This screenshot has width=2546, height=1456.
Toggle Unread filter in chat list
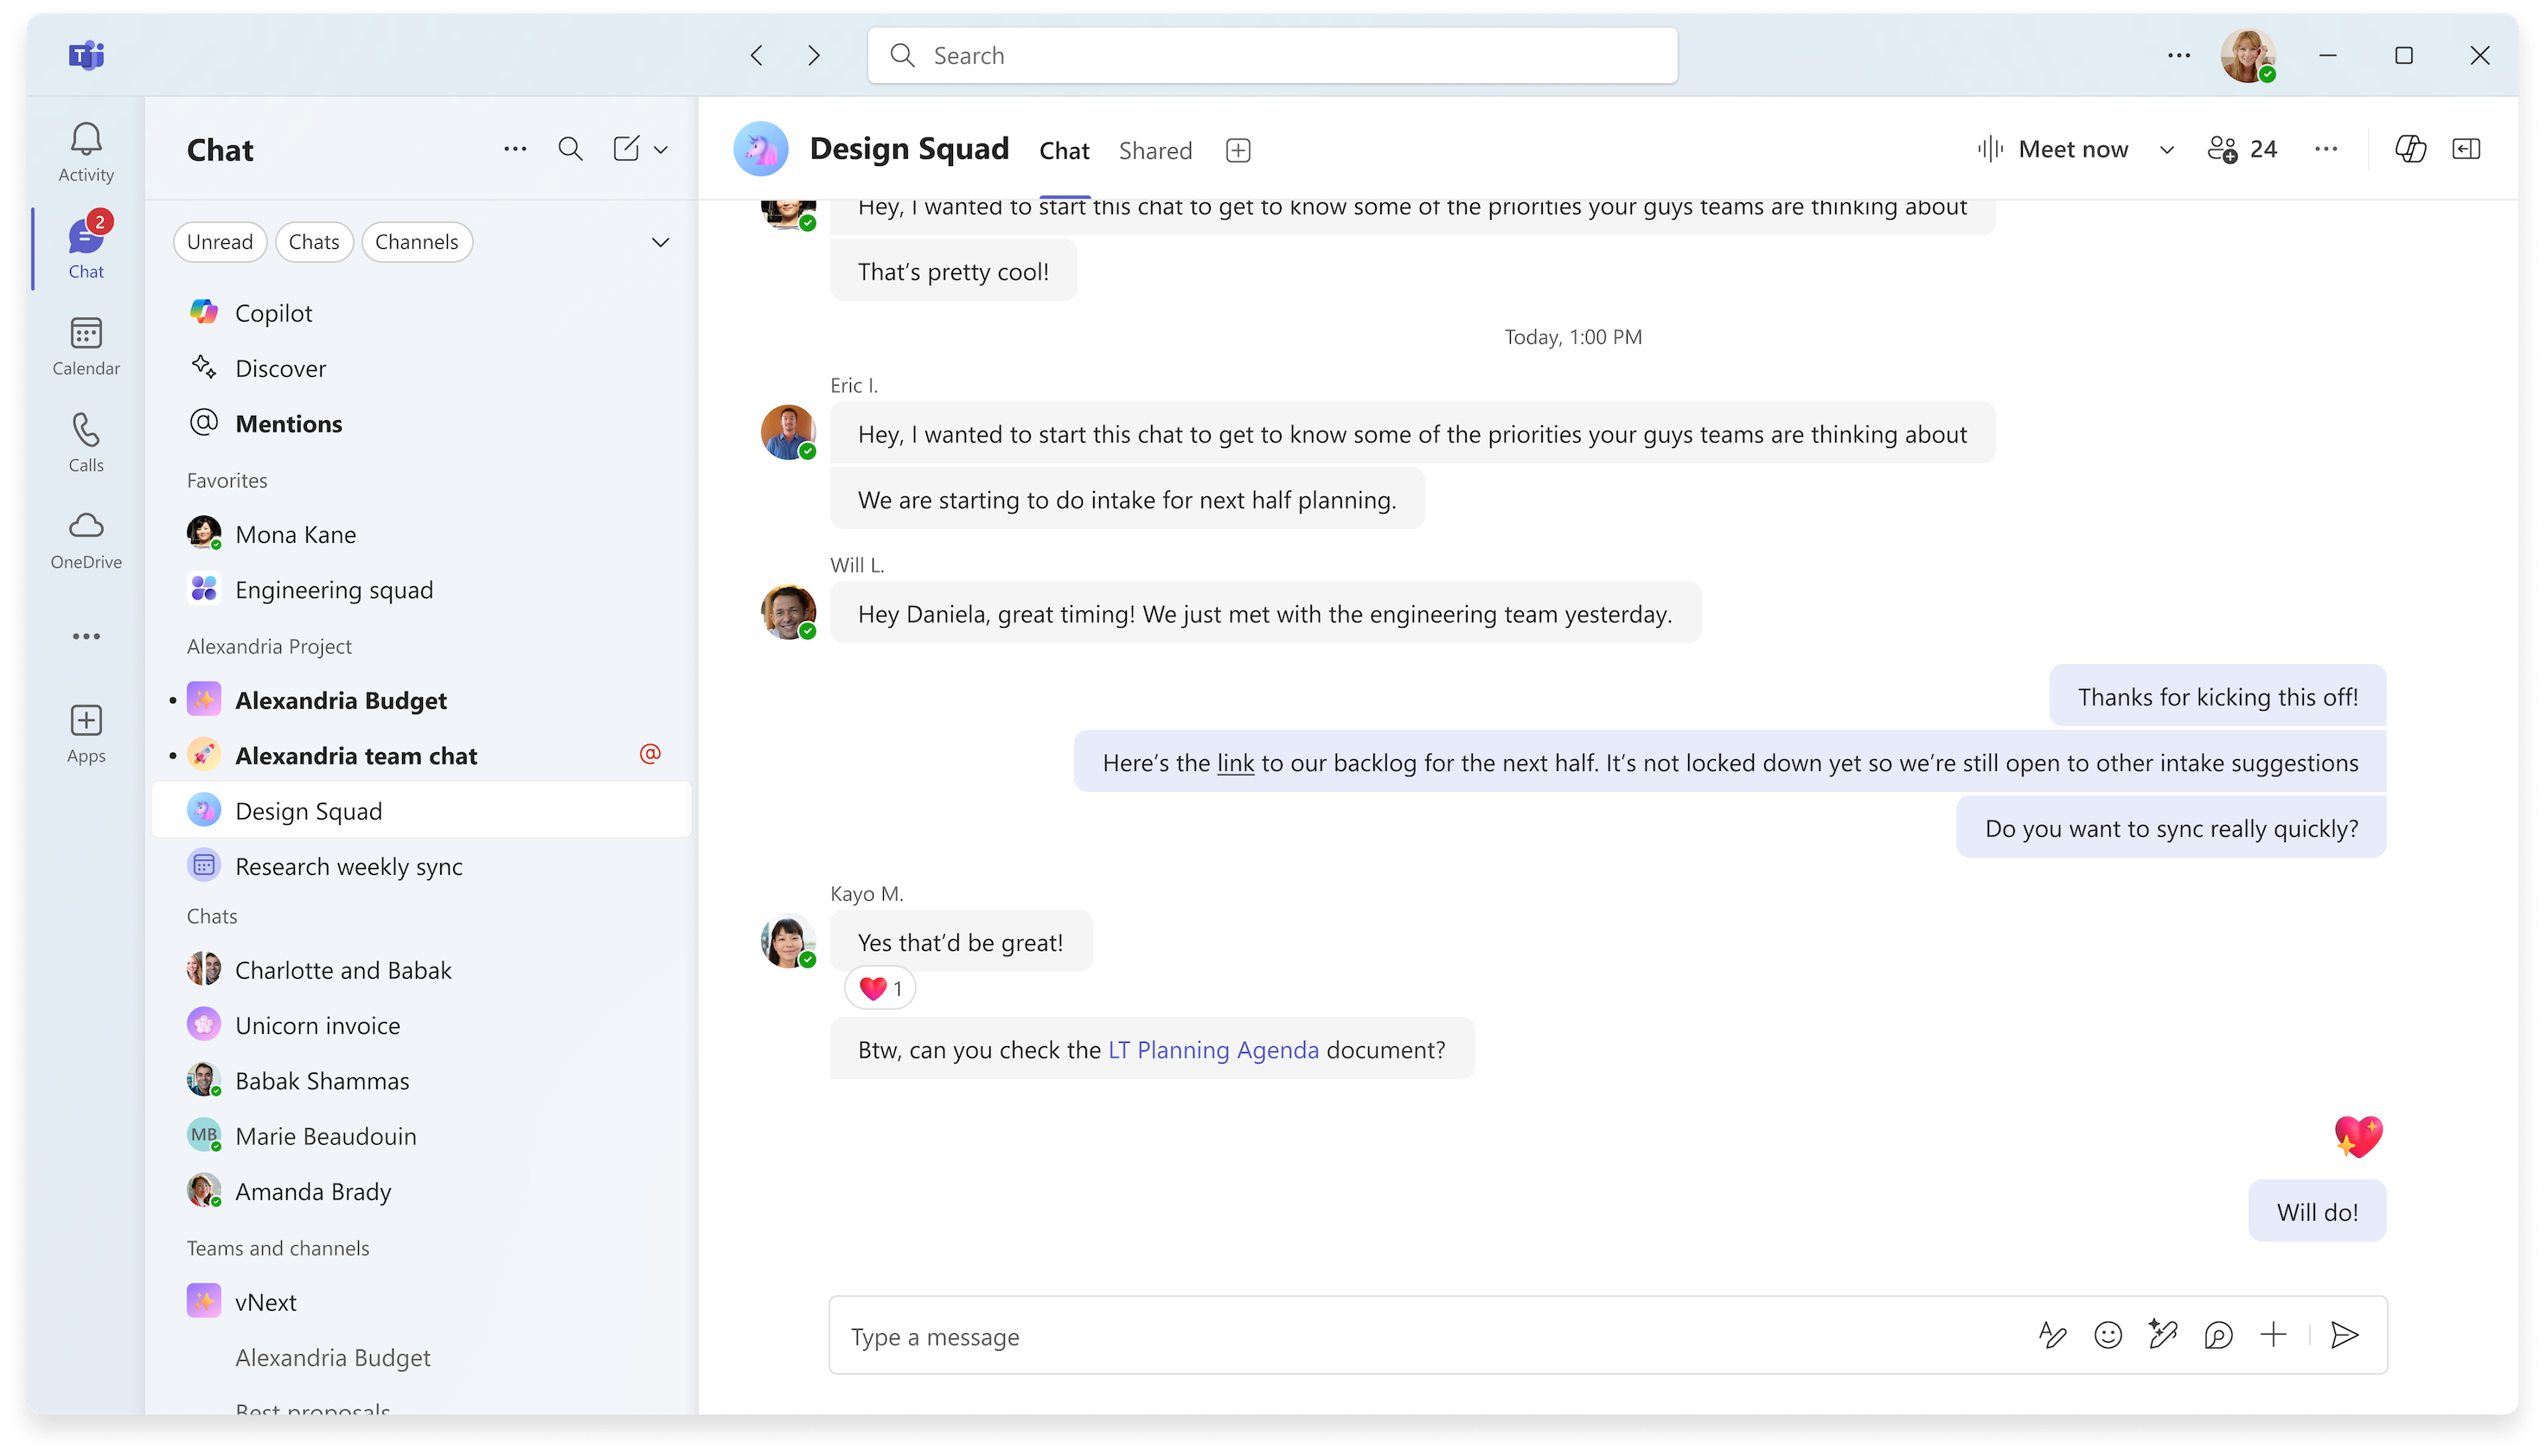tap(219, 241)
